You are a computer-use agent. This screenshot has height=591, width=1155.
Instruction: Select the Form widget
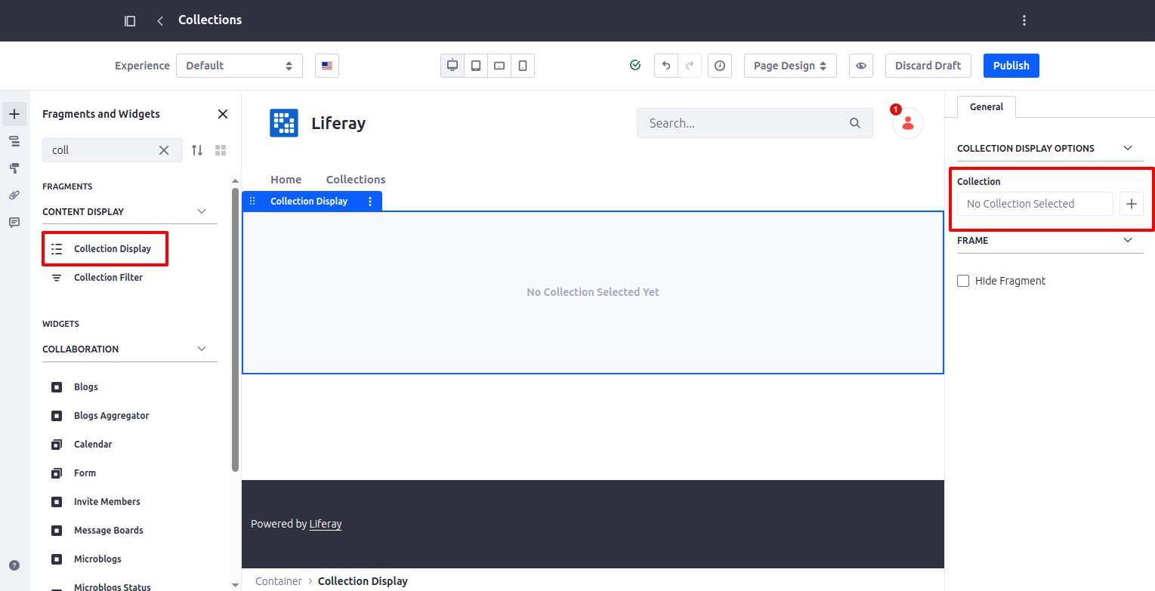85,473
